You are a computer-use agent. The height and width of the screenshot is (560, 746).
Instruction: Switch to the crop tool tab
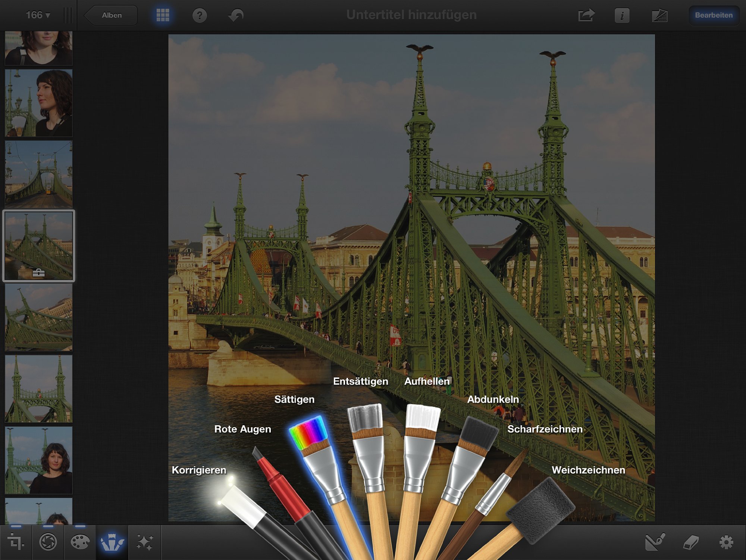pos(16,542)
